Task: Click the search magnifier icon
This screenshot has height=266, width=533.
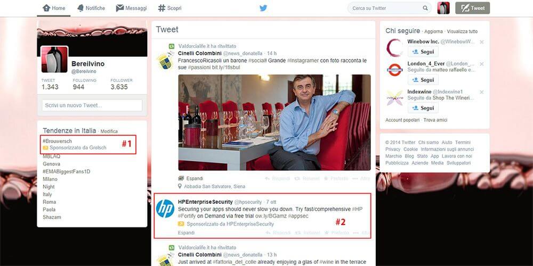Action: (x=425, y=8)
